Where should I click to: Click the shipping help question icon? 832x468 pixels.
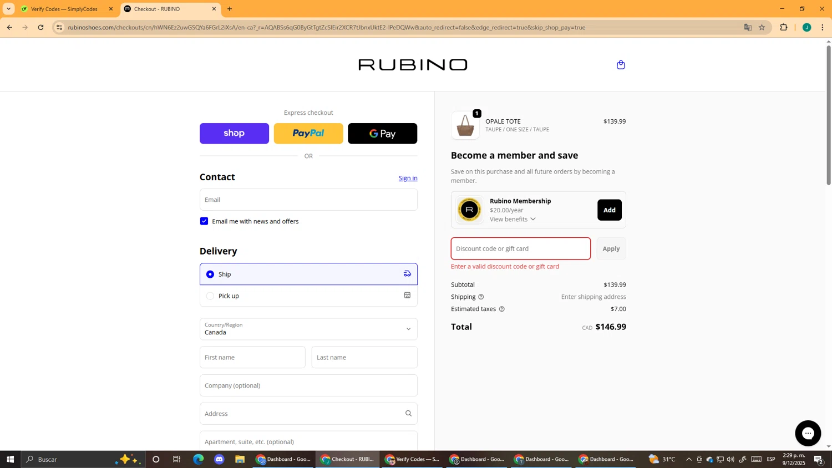tap(481, 297)
